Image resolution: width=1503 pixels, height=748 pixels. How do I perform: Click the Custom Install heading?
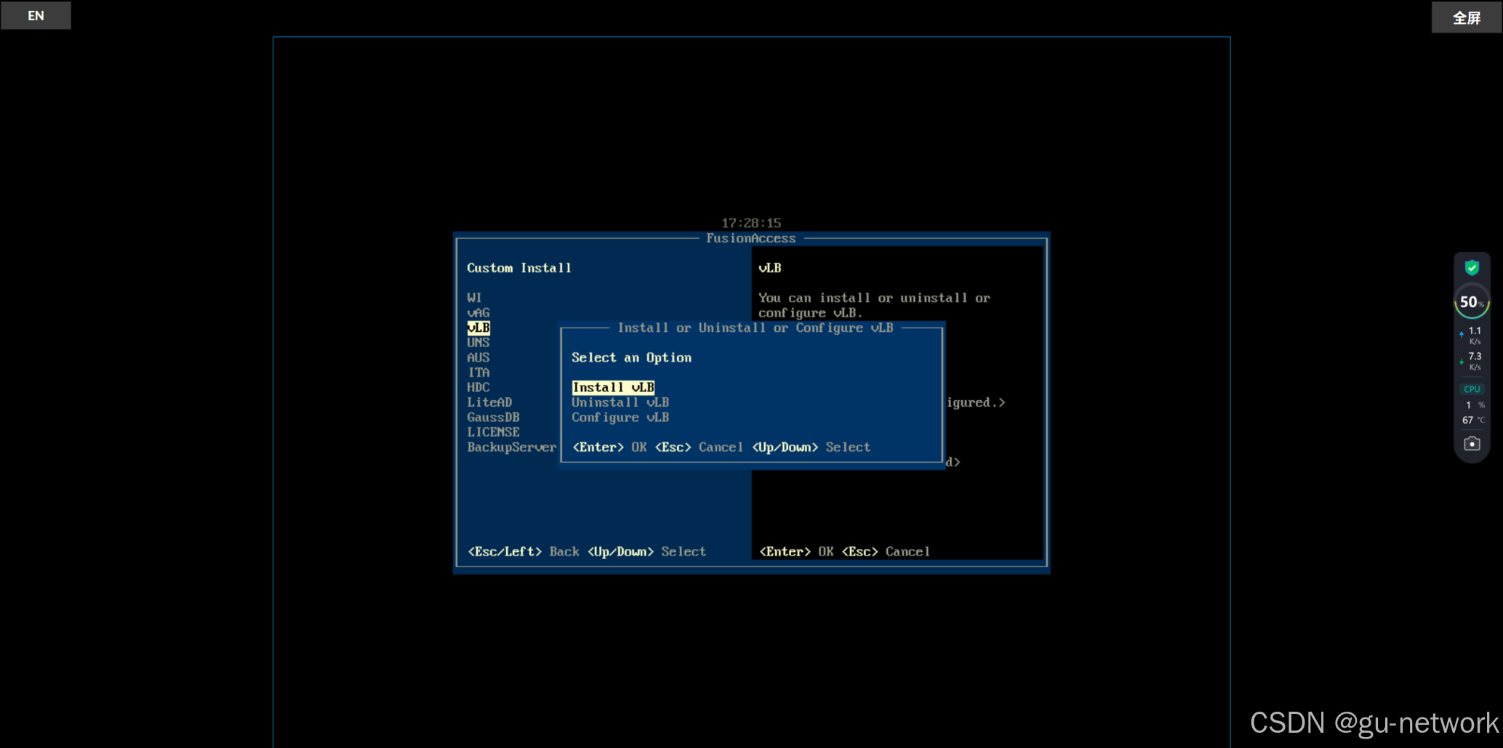click(x=519, y=268)
